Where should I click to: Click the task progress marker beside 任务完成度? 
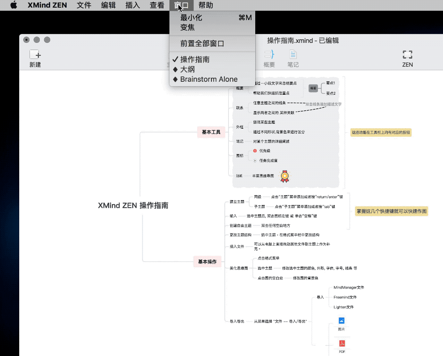(x=255, y=161)
